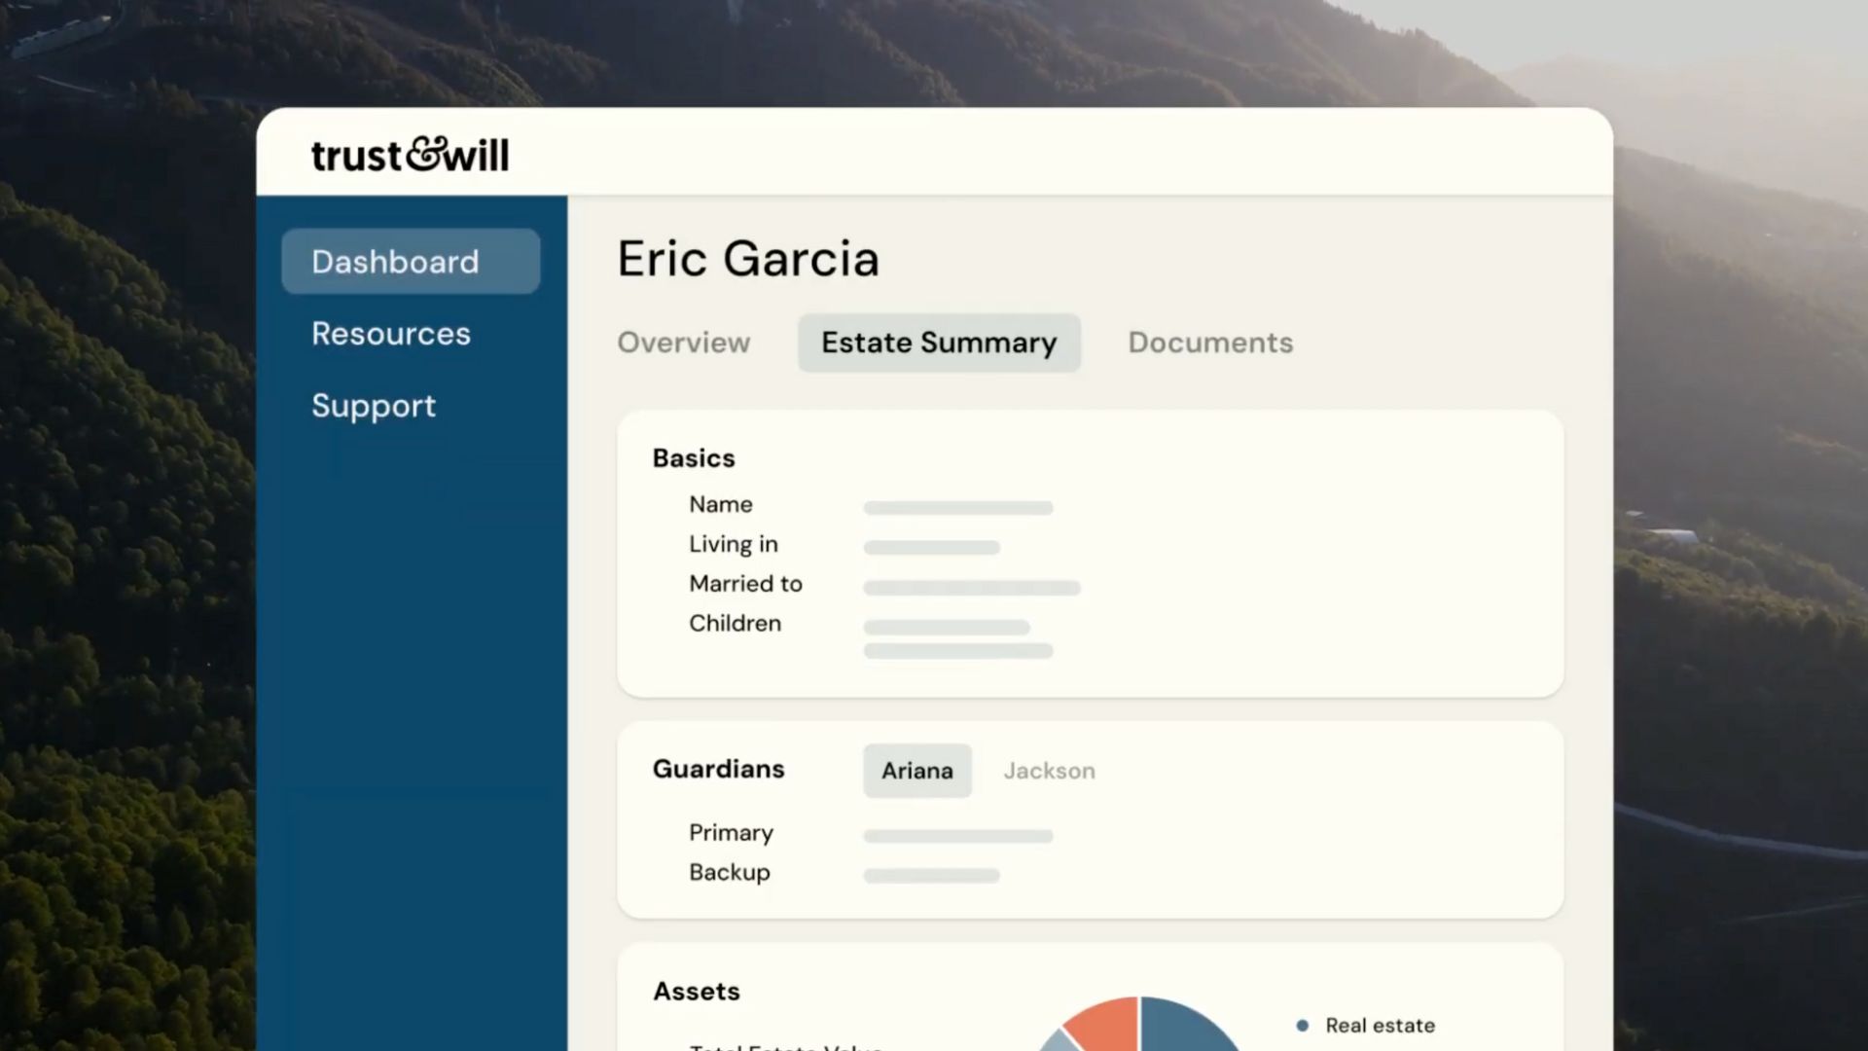Click the Living in value placeholder

pyautogui.click(x=931, y=548)
